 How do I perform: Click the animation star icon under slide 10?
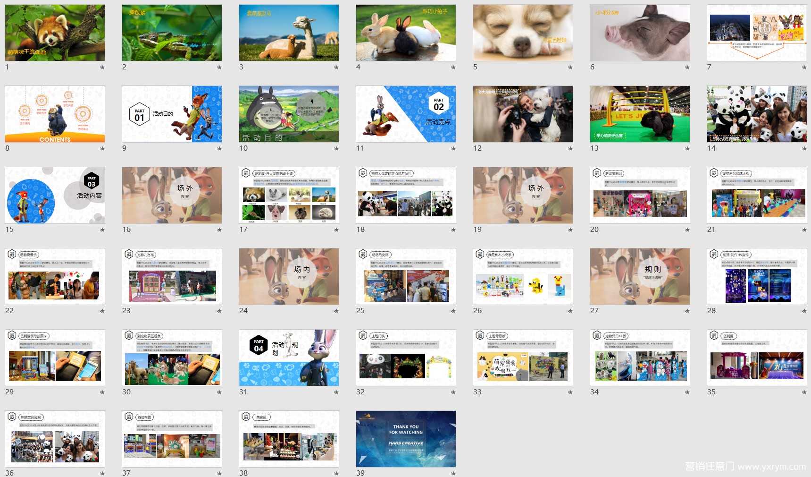pos(336,149)
